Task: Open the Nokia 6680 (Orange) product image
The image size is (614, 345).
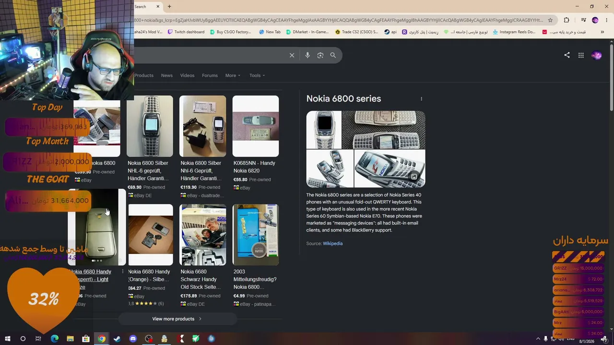Action: tap(150, 235)
